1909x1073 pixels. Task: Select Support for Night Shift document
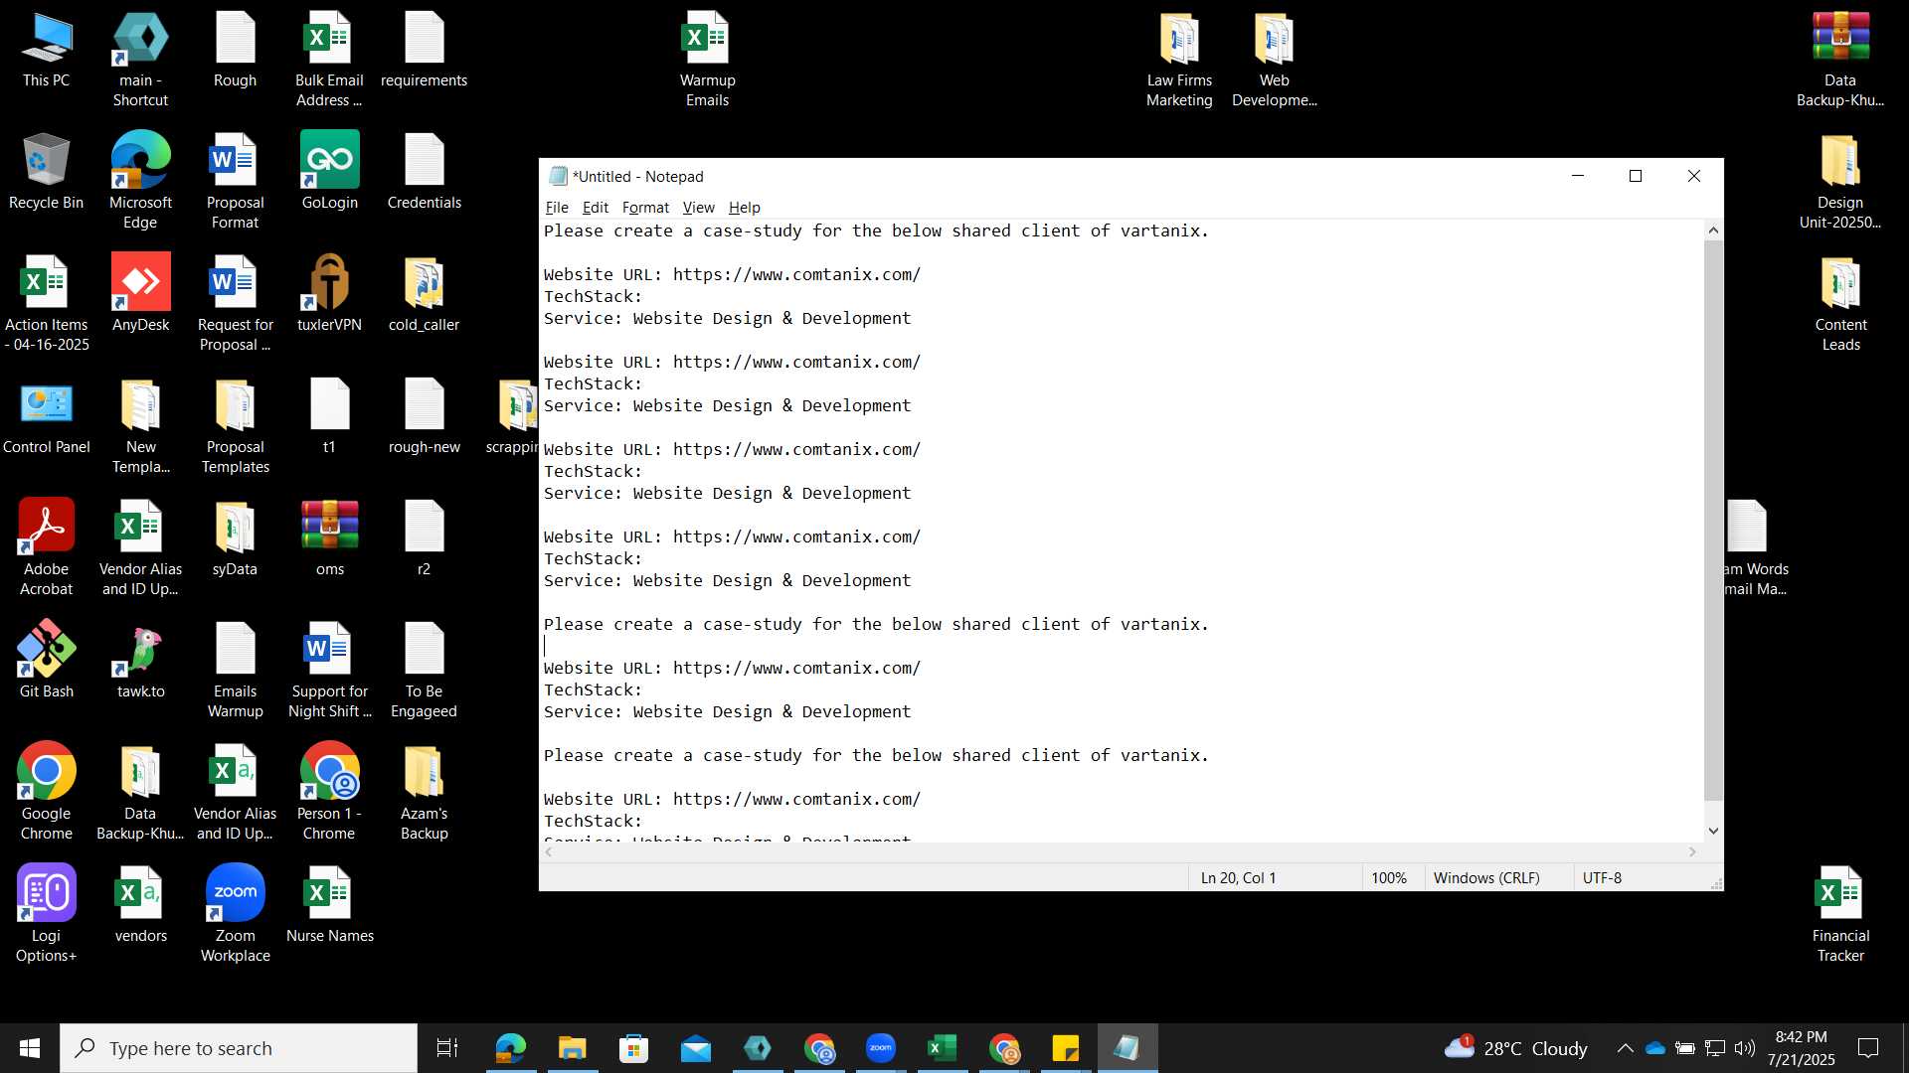point(329,670)
